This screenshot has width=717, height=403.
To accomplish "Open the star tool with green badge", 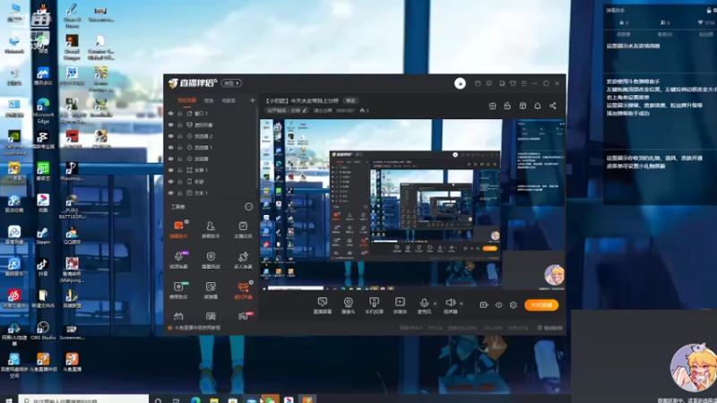I will click(x=178, y=289).
